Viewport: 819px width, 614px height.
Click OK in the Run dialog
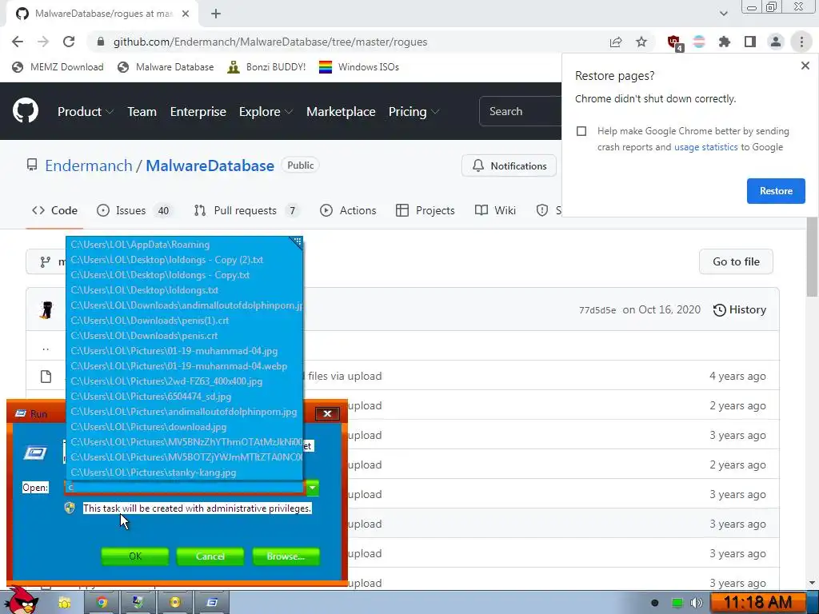[x=134, y=556]
